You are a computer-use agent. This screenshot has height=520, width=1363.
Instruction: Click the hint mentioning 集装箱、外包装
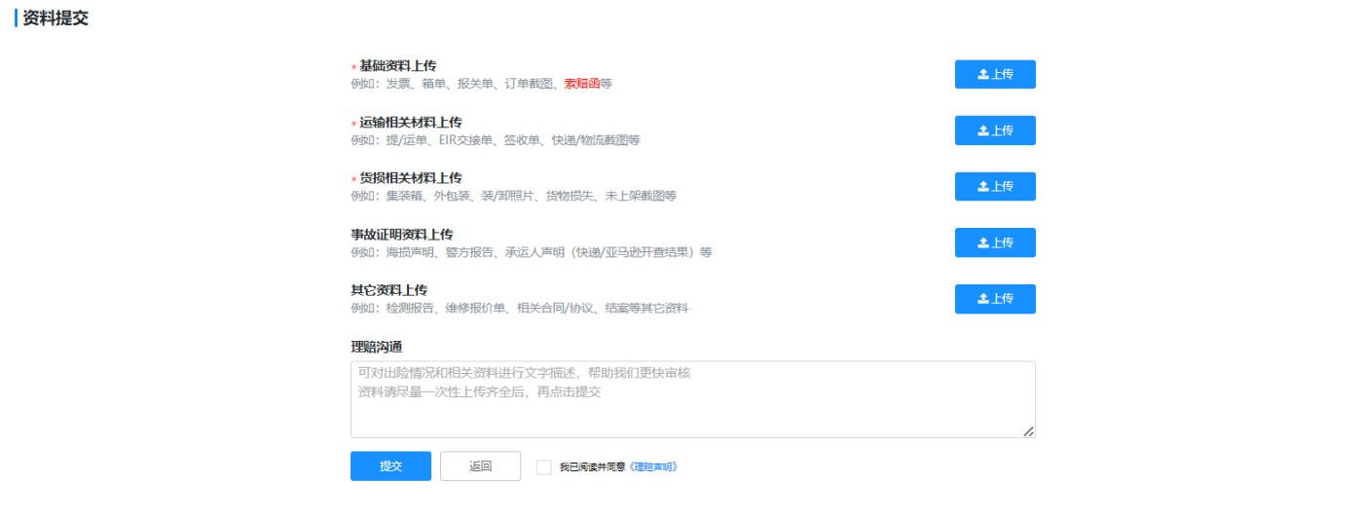coord(513,196)
